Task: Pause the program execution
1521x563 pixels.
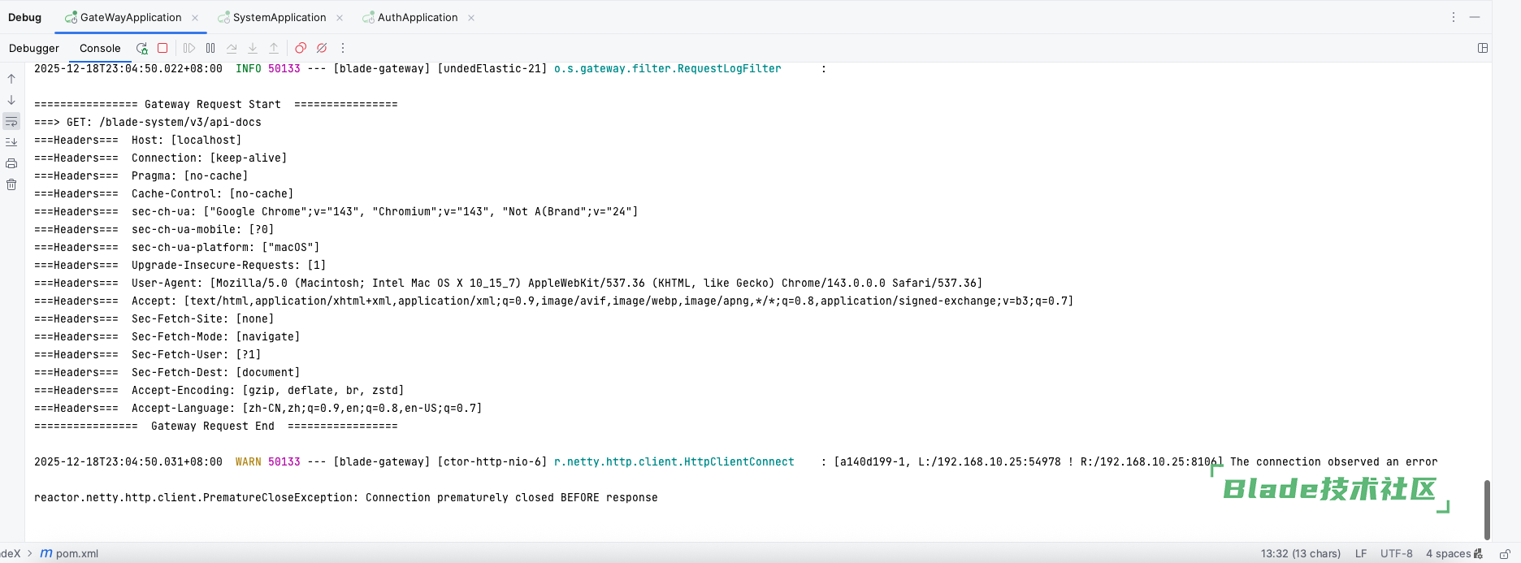Action: pos(210,49)
